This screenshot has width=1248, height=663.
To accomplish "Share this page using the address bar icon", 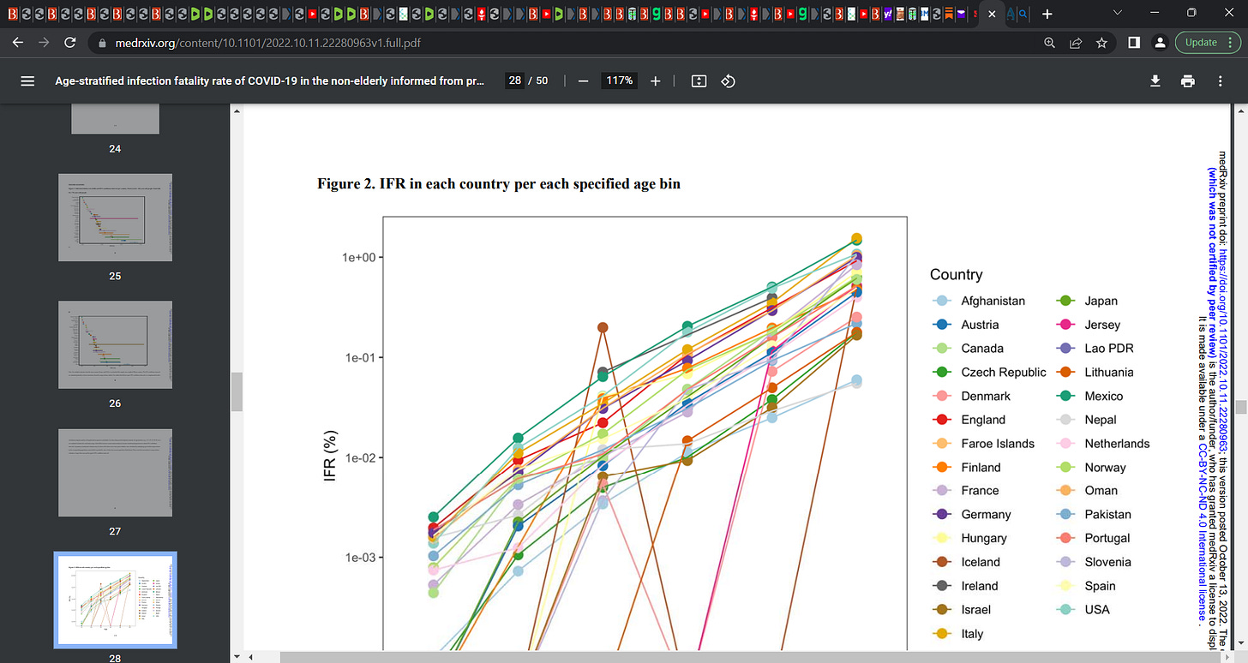I will click(1075, 43).
